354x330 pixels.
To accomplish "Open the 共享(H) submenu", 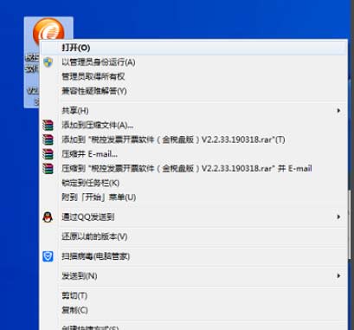I will tap(194, 111).
